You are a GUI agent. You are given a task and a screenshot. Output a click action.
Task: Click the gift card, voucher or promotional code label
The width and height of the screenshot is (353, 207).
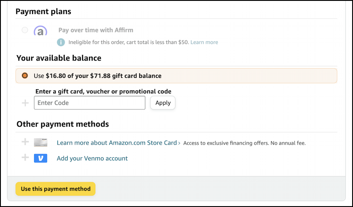(x=103, y=91)
